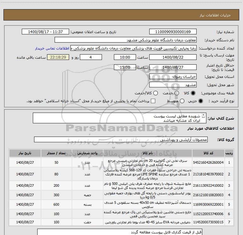The width and height of the screenshot is (243, 235).
Task: Click the product group field محصولات آرایشی و بهداشتی
Action: (121, 139)
